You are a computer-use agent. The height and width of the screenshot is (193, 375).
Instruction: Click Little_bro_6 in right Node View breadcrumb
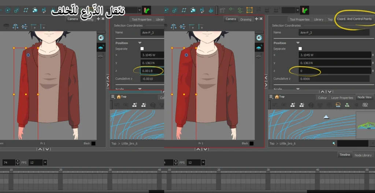coord(287,144)
